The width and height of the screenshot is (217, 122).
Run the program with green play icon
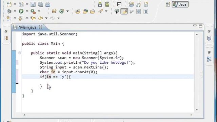tap(21, 11)
